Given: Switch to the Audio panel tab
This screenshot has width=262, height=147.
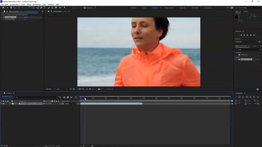Looking at the screenshot, I should coord(246,11).
